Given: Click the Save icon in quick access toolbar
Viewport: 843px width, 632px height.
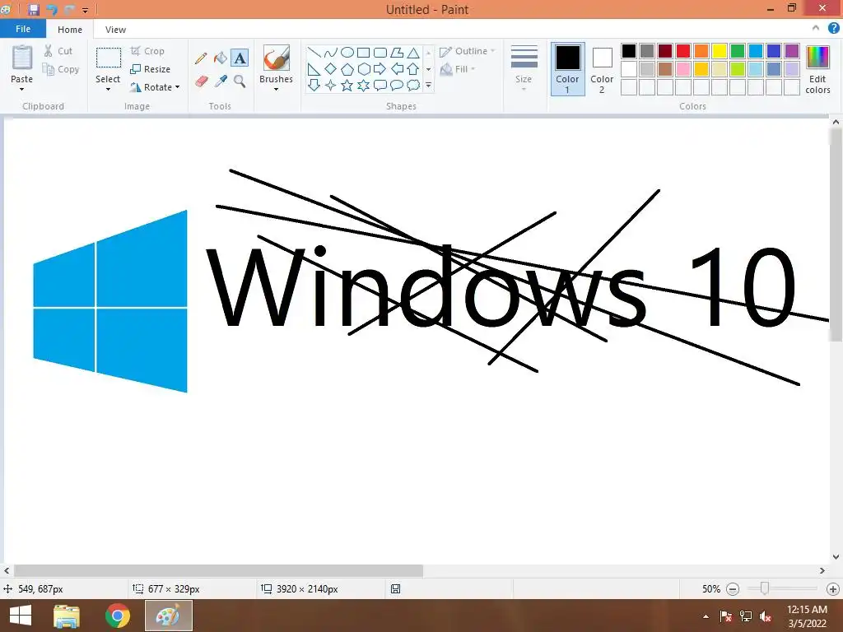Looking at the screenshot, I should [x=33, y=9].
